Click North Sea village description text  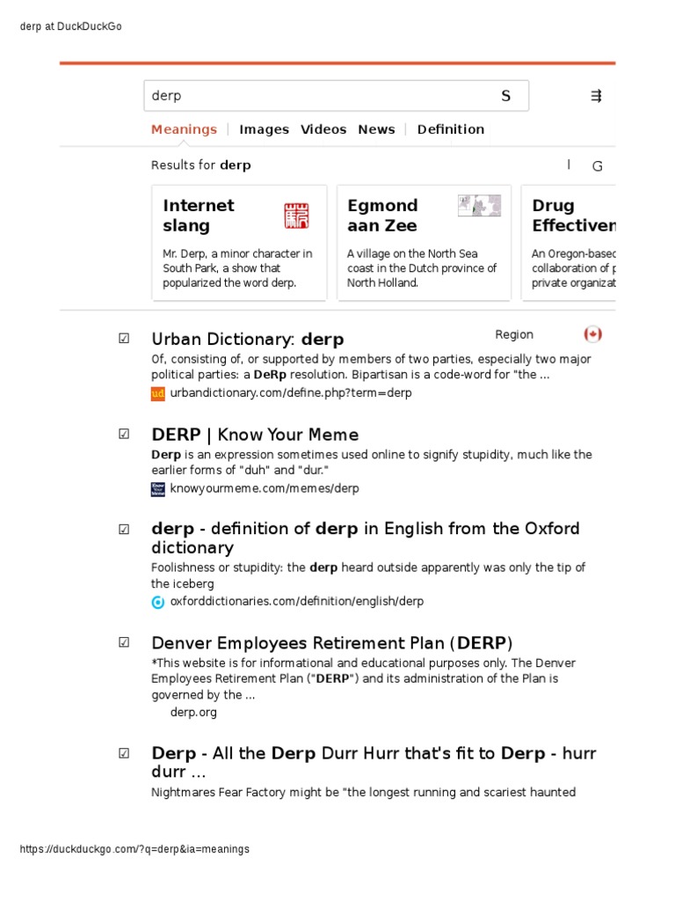click(422, 268)
